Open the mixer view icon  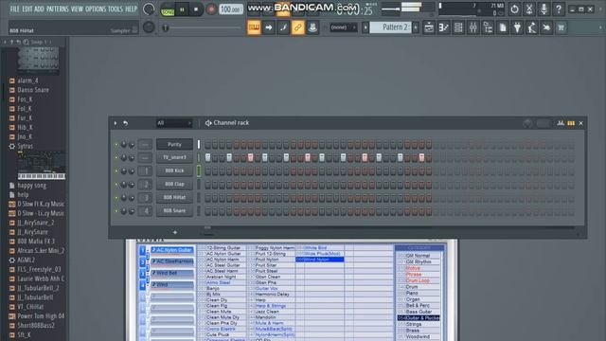click(x=473, y=27)
